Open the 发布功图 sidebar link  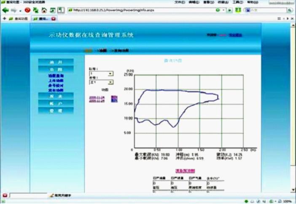point(56,90)
